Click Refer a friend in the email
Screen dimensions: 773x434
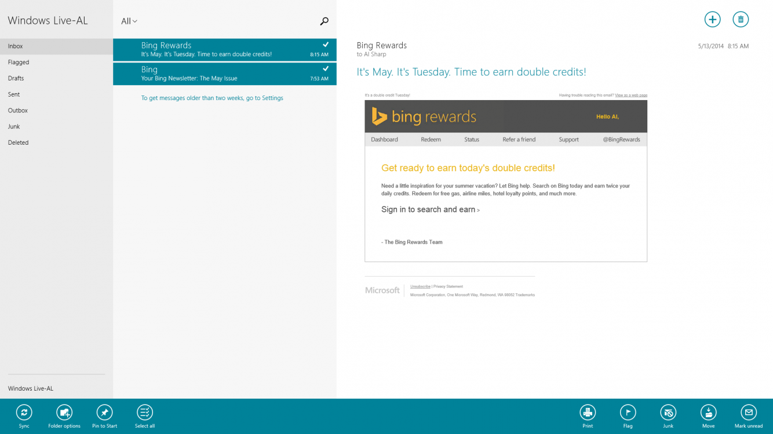(x=519, y=139)
